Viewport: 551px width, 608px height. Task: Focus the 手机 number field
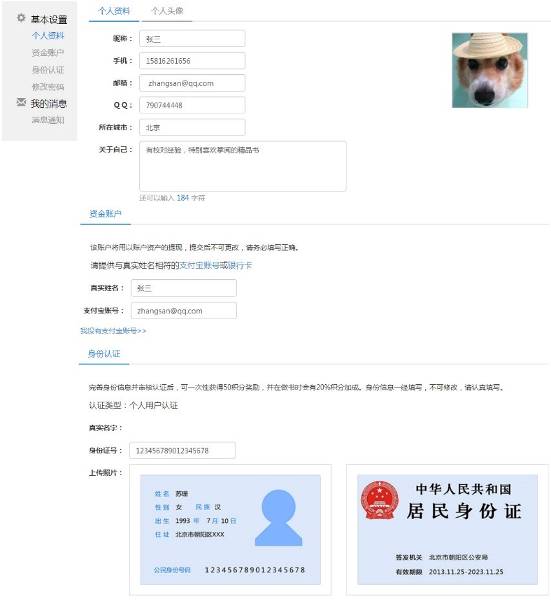click(192, 61)
